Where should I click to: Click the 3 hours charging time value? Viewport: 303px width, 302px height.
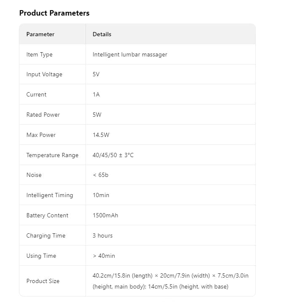click(x=103, y=235)
